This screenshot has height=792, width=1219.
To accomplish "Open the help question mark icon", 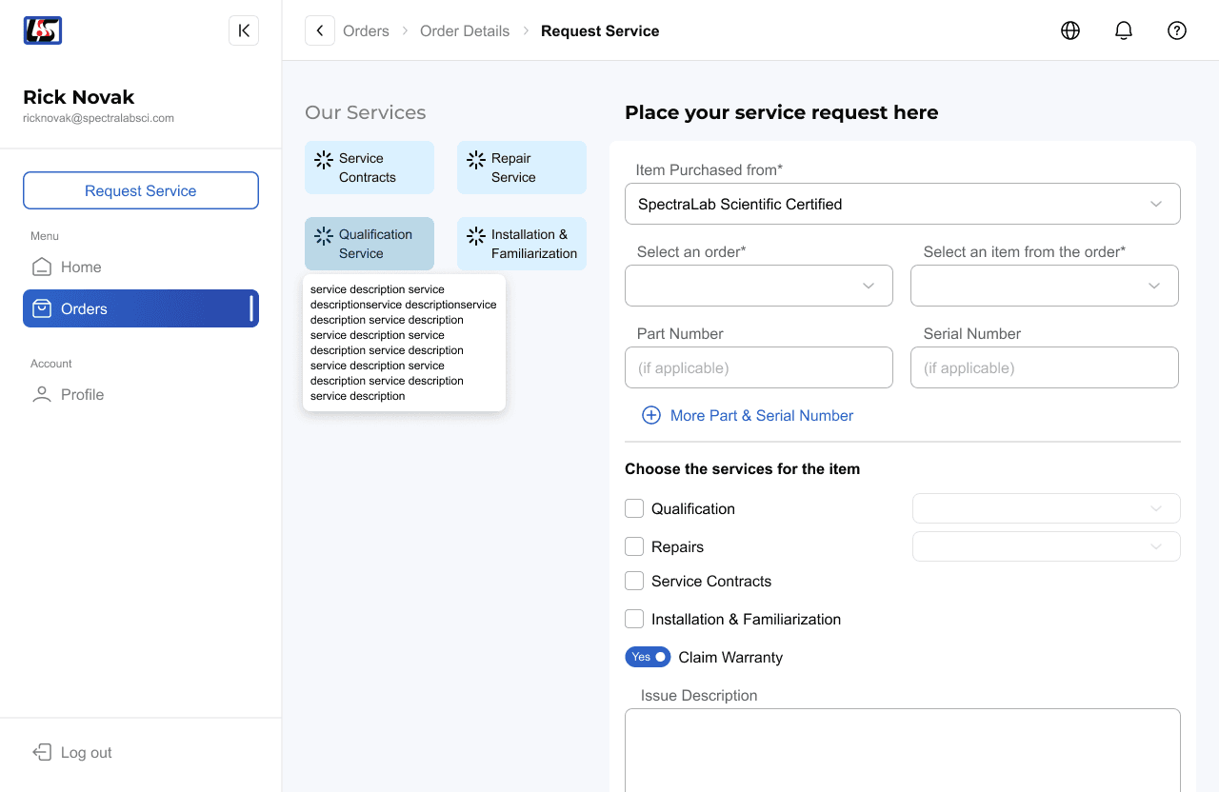I will click(x=1177, y=30).
